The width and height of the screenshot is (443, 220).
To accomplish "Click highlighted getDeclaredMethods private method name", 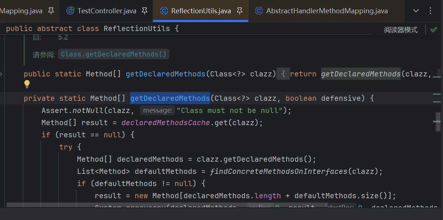I will pos(170,98).
